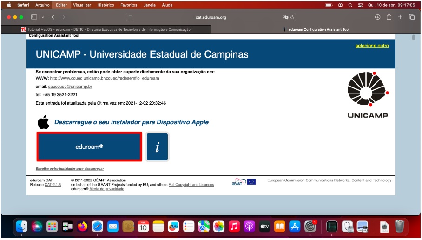This screenshot has width=422, height=240.
Task: Open Mail from the Dock
Action: point(113,227)
